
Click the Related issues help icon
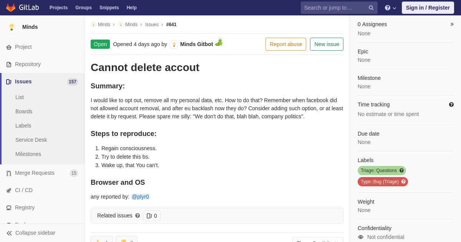138,215
